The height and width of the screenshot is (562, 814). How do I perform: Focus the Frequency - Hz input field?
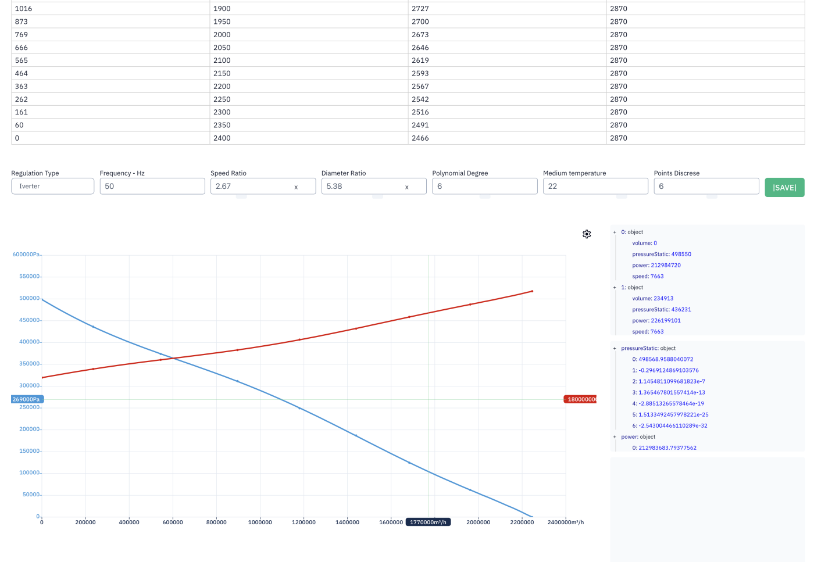tap(152, 186)
